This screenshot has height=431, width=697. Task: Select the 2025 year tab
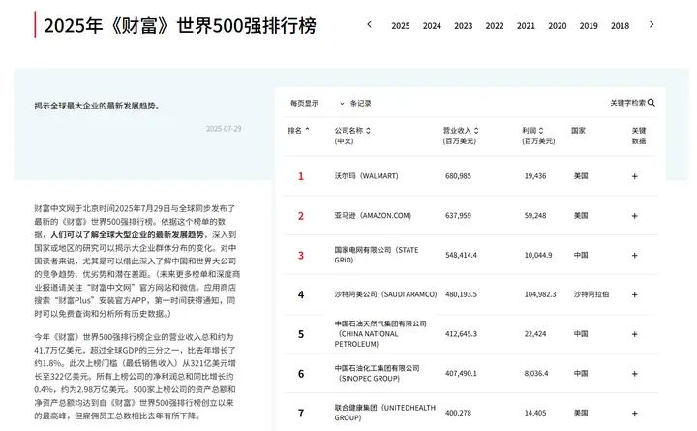click(x=401, y=26)
